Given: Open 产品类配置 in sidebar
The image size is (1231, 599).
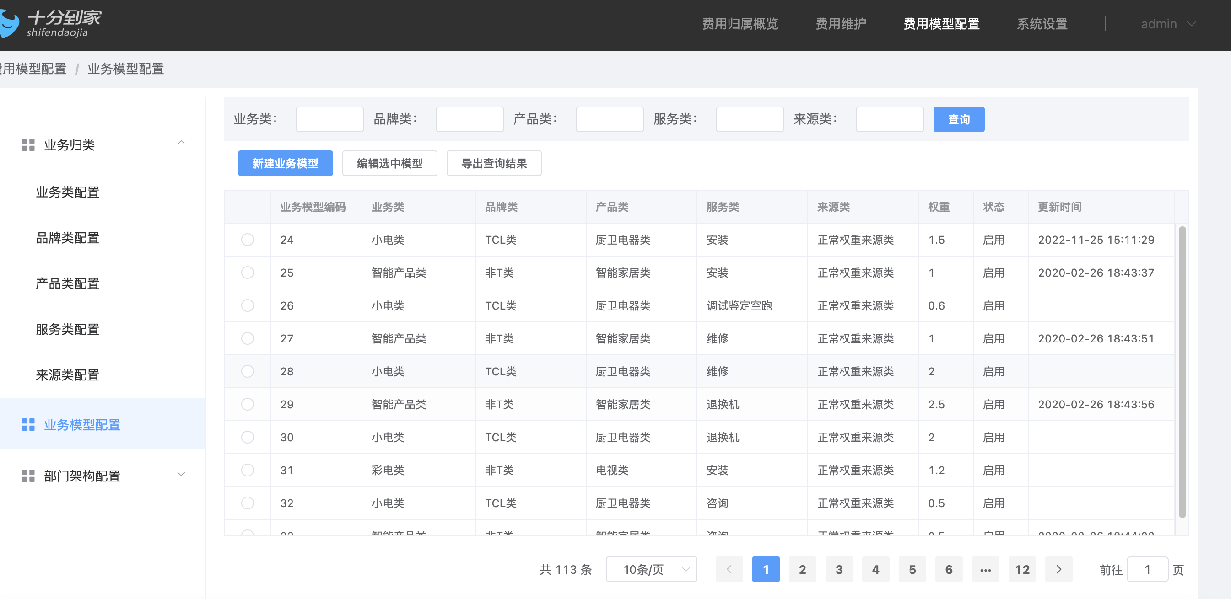Looking at the screenshot, I should pos(68,284).
